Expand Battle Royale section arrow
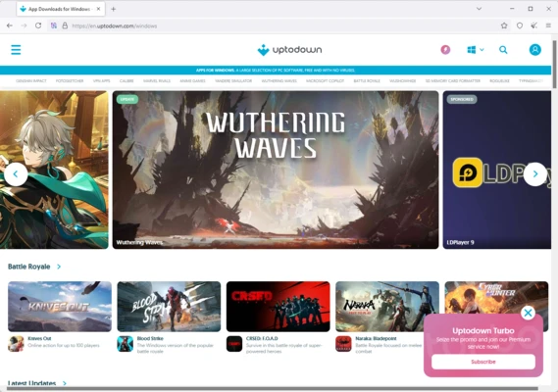 coord(59,267)
